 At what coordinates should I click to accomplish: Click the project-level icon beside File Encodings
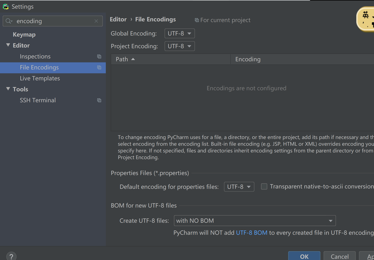click(x=99, y=67)
